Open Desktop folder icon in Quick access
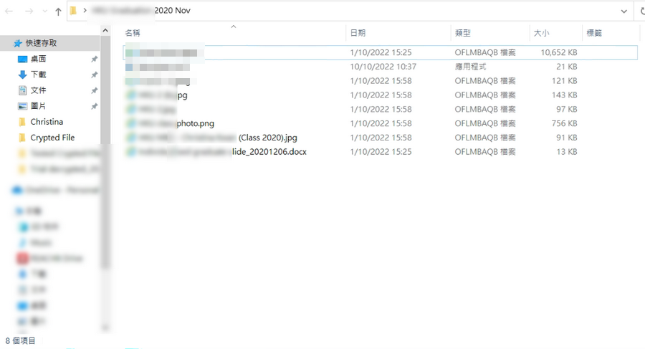This screenshot has height=349, width=645. coord(22,59)
